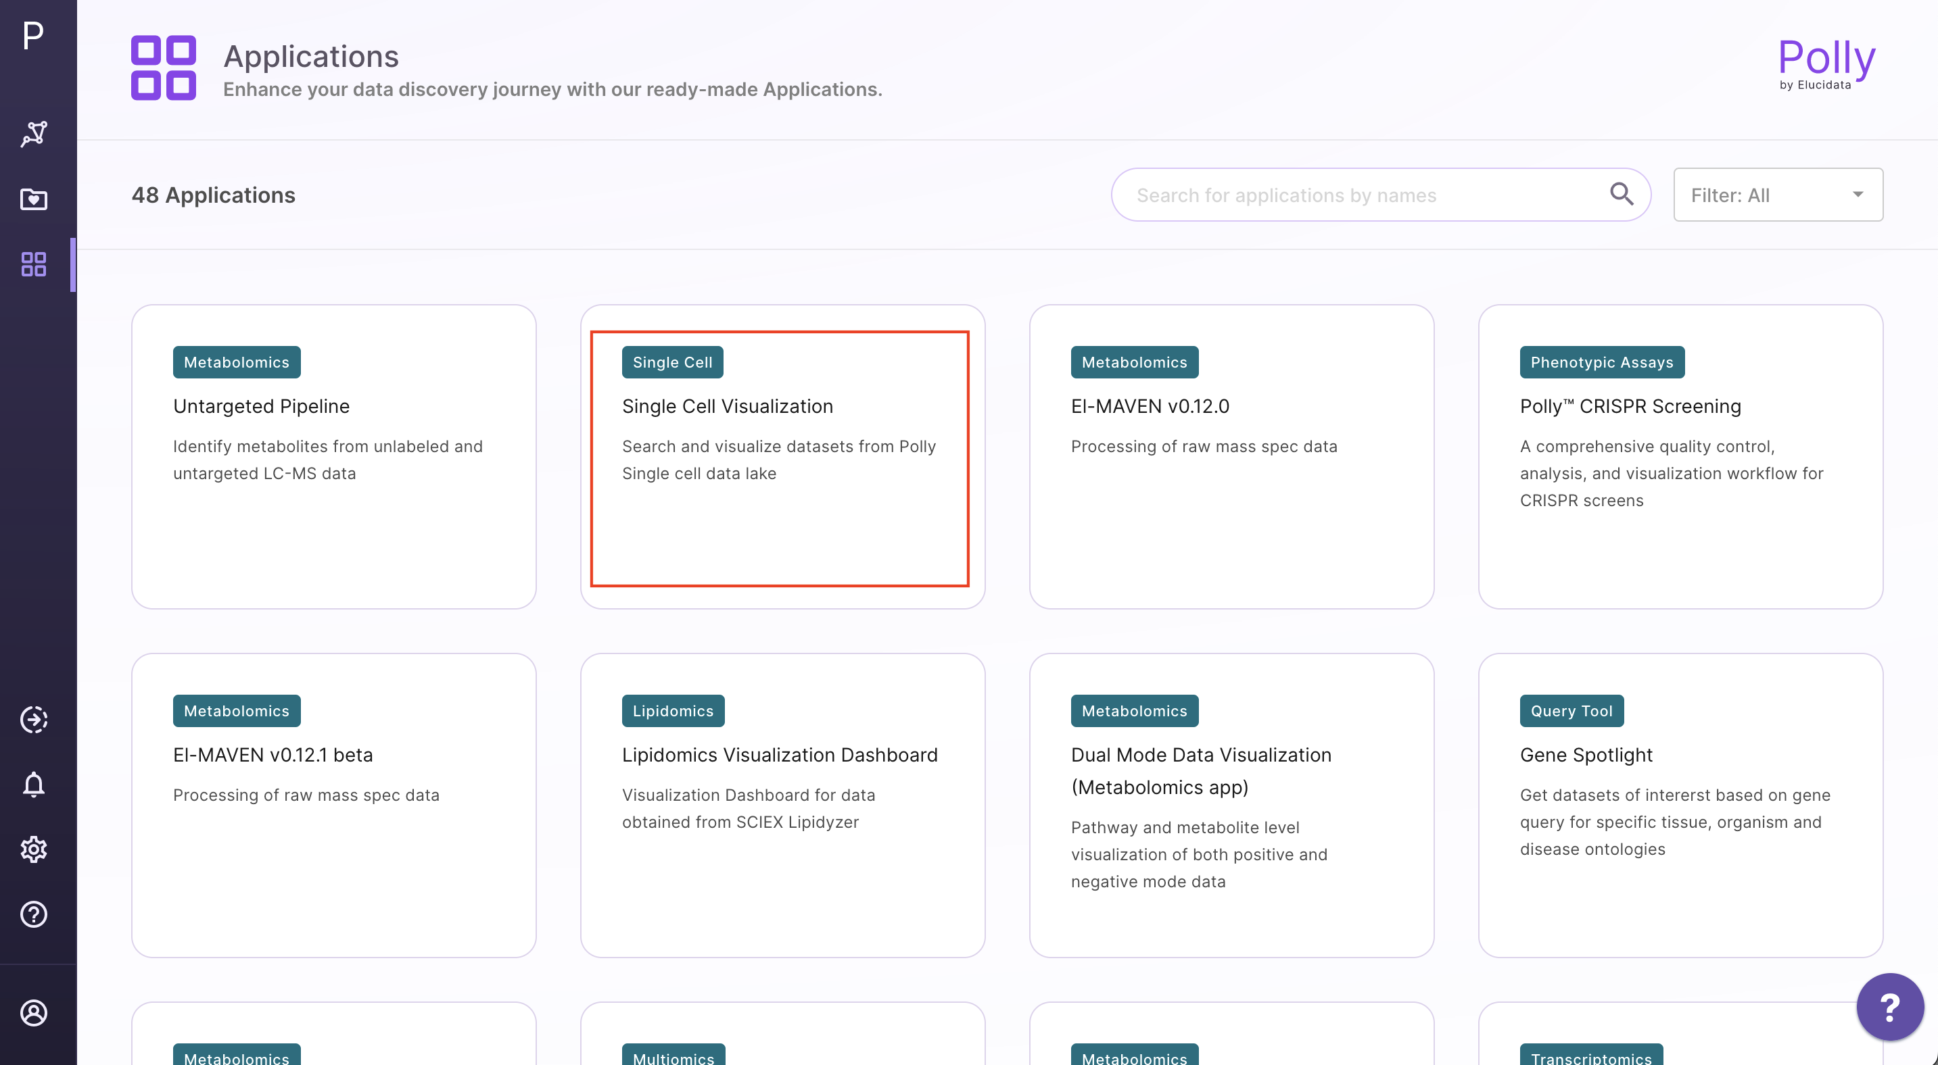Image resolution: width=1938 pixels, height=1065 pixels.
Task: Click the 48 Applications count text
Action: [213, 195]
